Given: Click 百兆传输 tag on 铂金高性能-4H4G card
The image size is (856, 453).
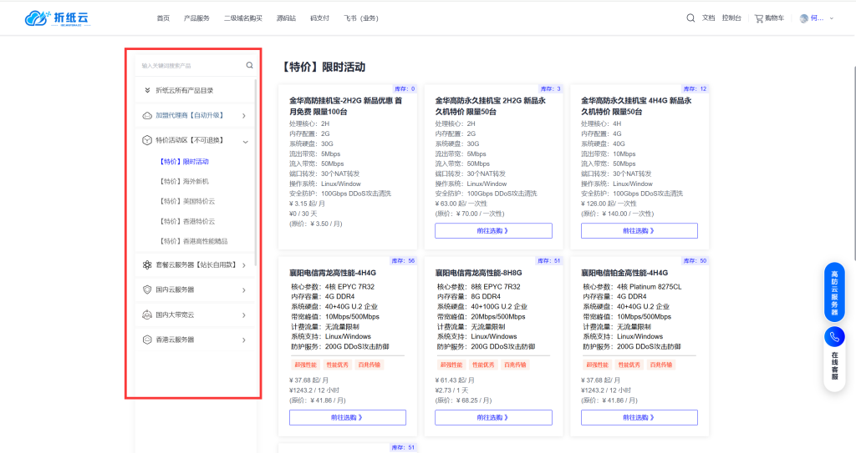Looking at the screenshot, I should pyautogui.click(x=661, y=365).
